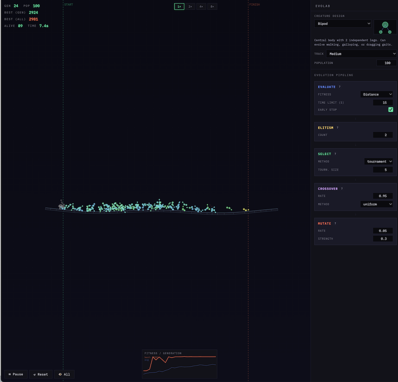Select 4× simulation speed

pyautogui.click(x=201, y=7)
